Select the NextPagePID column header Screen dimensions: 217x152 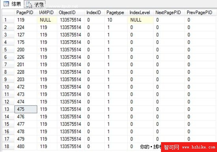coord(169,13)
